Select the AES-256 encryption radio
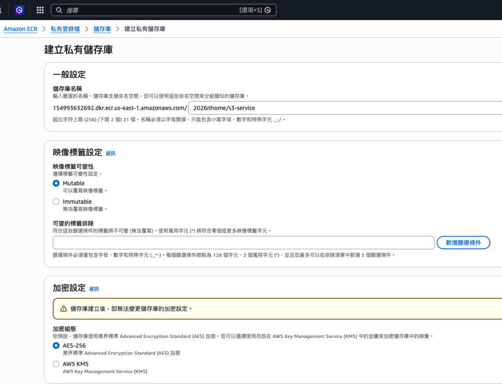This screenshot has width=502, height=384. 56,345
